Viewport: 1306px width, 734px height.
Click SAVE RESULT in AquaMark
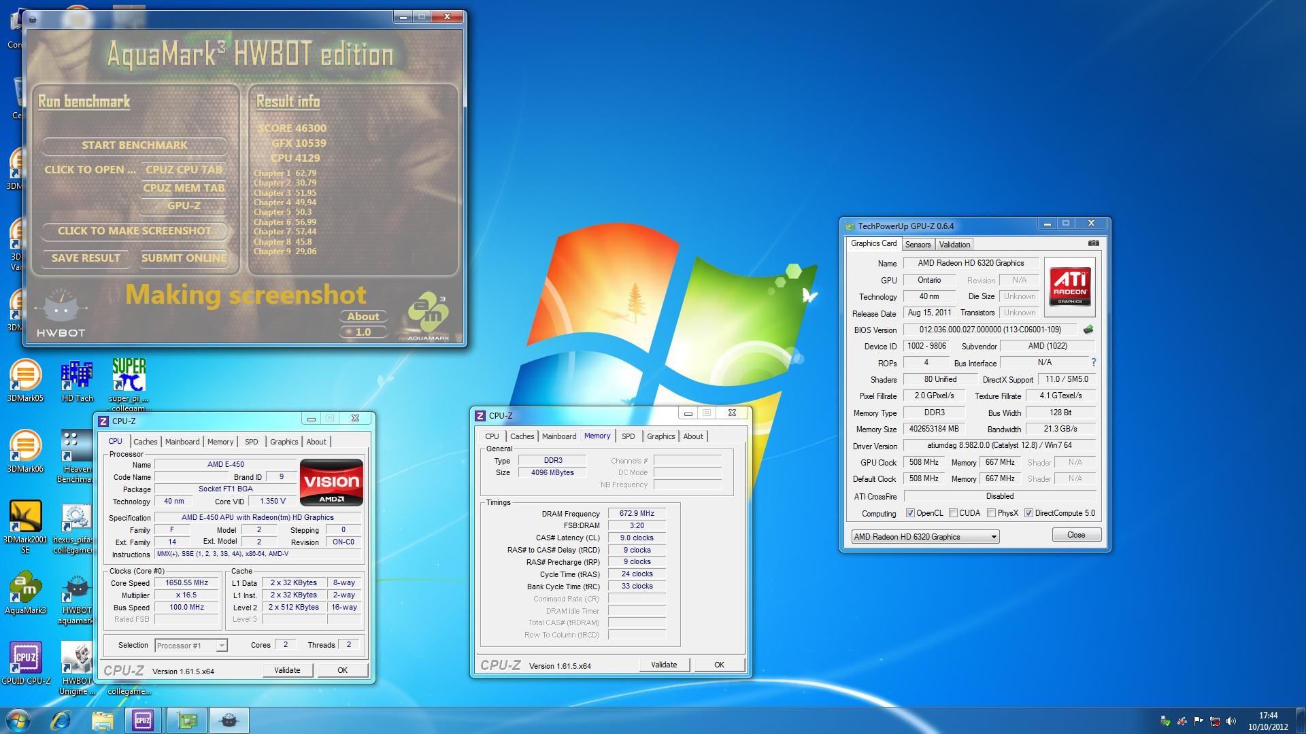(86, 258)
